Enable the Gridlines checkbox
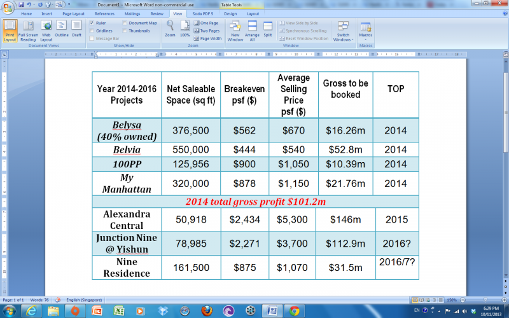 tap(93, 31)
